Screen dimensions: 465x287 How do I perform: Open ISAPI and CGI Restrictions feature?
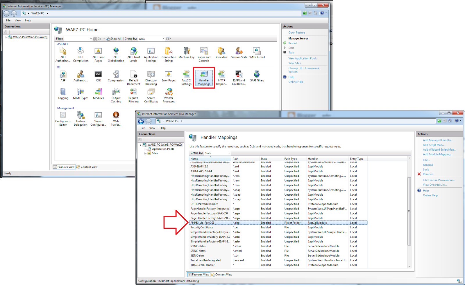[x=239, y=78]
